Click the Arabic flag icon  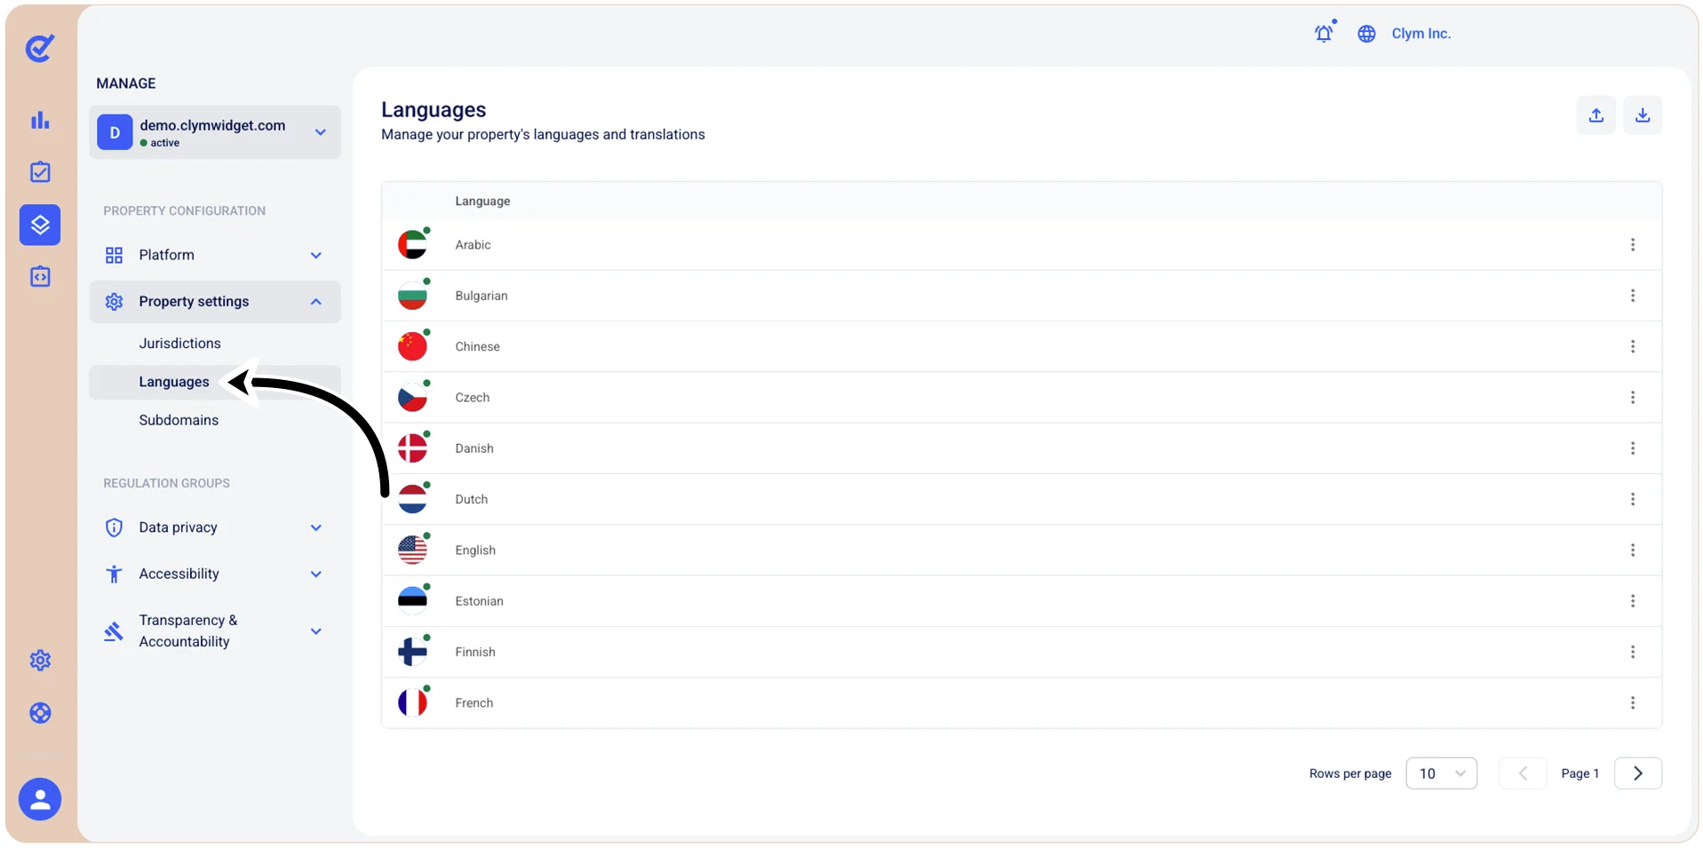pyautogui.click(x=412, y=244)
